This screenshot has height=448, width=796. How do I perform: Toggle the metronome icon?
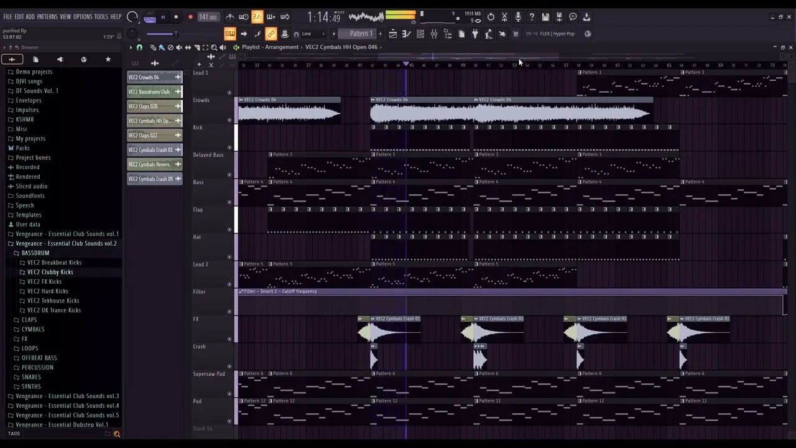pyautogui.click(x=230, y=17)
